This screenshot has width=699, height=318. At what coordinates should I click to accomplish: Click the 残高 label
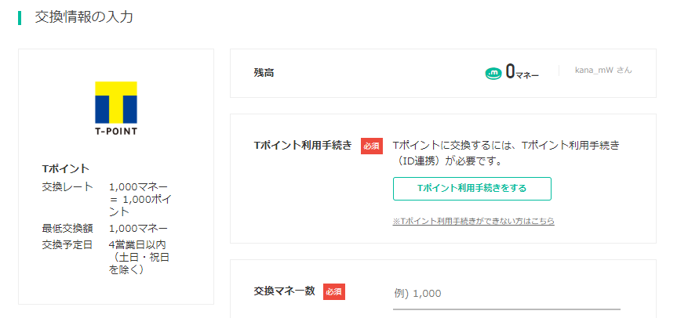[264, 73]
